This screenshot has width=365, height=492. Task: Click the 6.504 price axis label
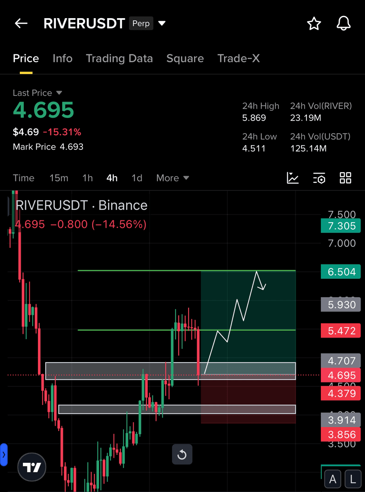point(342,272)
